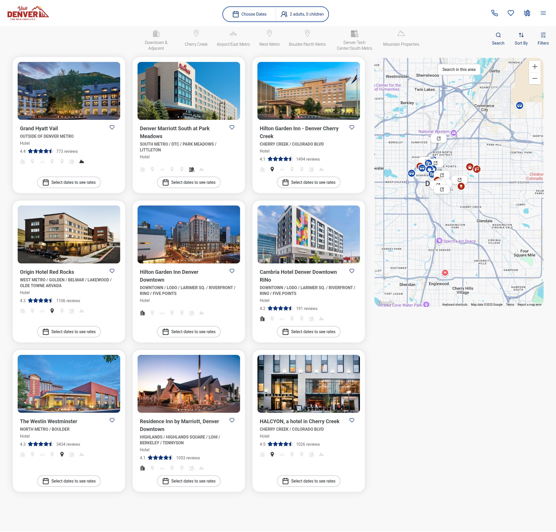
Task: Click the dark West Metro pin on Origin Hotel card
Action: point(52,311)
